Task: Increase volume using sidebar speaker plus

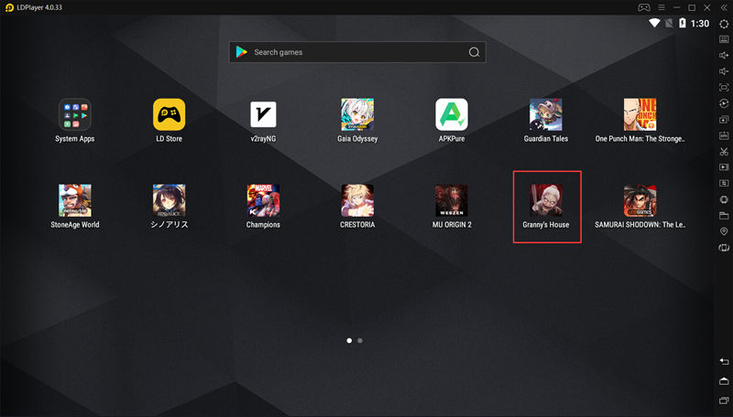Action: coord(724,56)
